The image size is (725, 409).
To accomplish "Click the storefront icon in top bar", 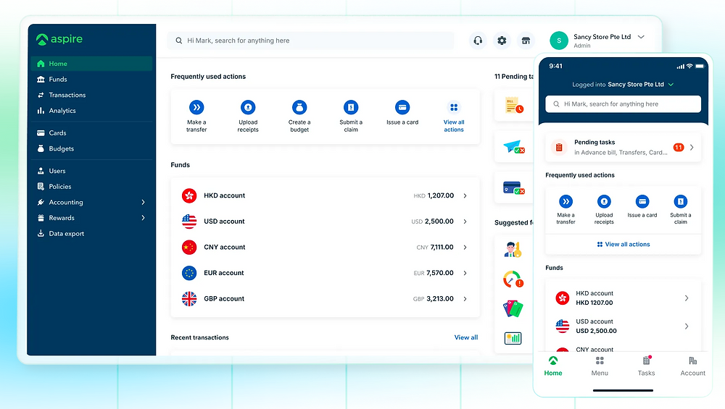I will click(x=526, y=41).
